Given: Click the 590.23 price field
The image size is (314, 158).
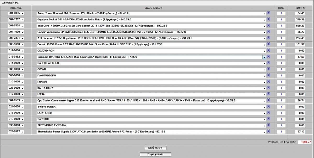Looking at the screenshot, I should coord(300,26).
